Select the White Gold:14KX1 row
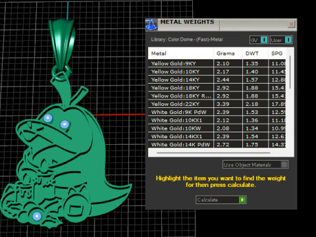Screen dimensions: 316x237 point(217,136)
